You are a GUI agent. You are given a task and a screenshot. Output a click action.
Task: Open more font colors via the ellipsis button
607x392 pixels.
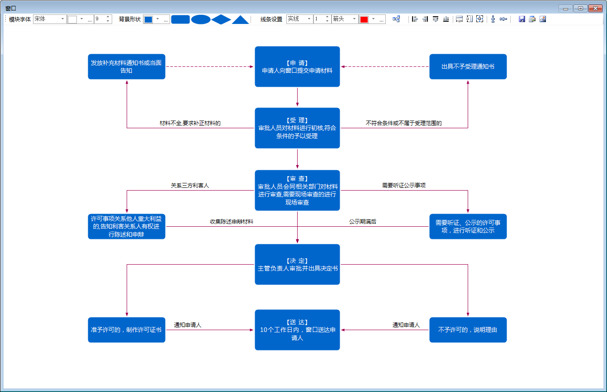point(90,19)
